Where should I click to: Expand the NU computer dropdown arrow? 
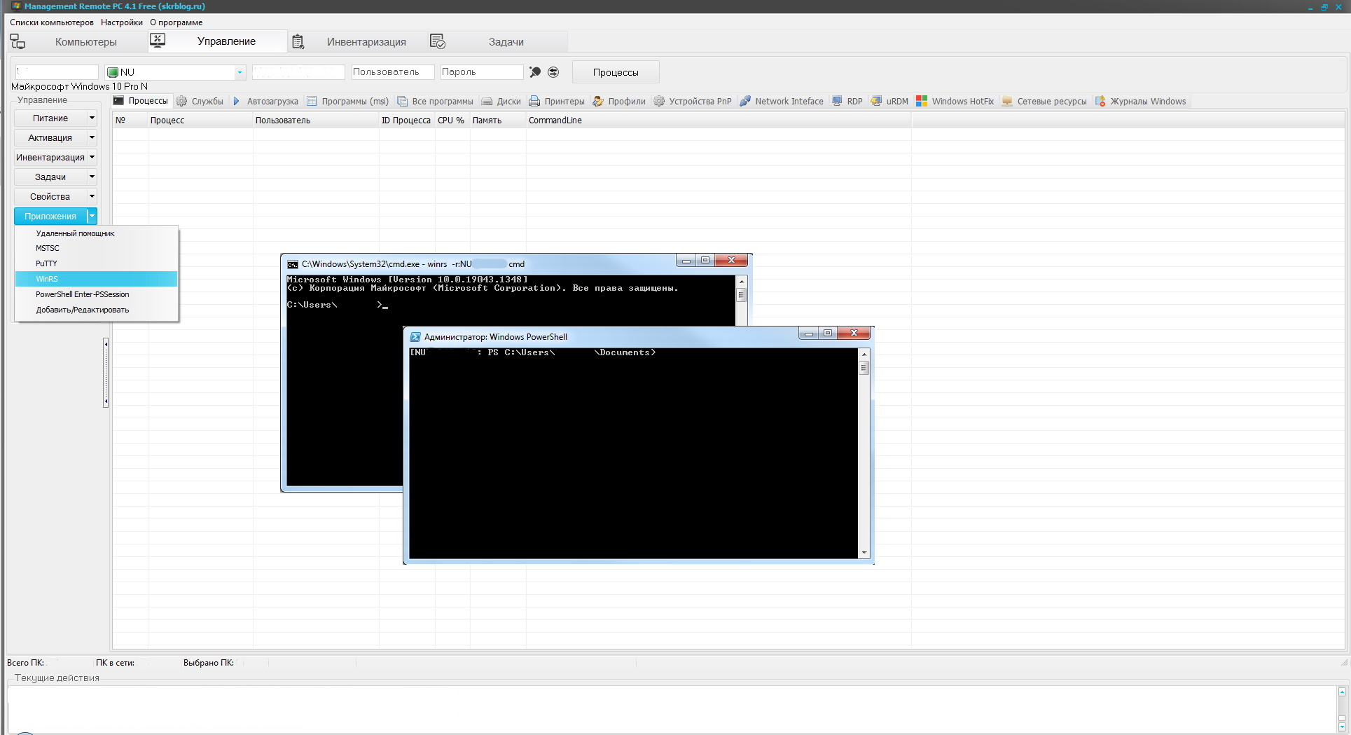click(240, 72)
